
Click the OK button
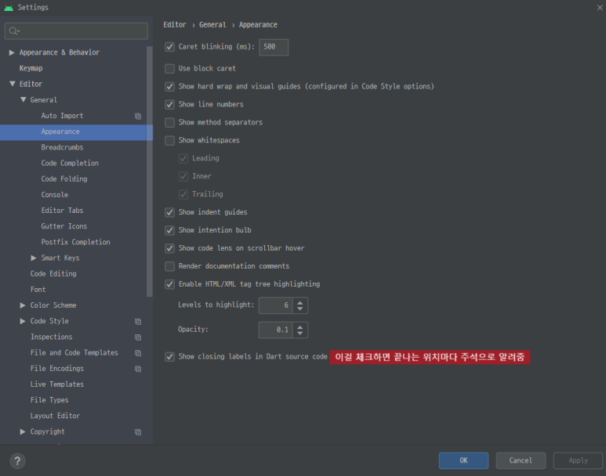463,460
